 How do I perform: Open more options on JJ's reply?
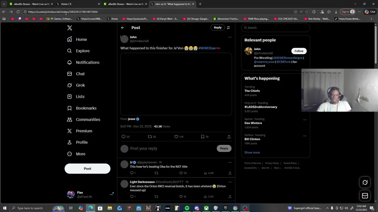(230, 162)
